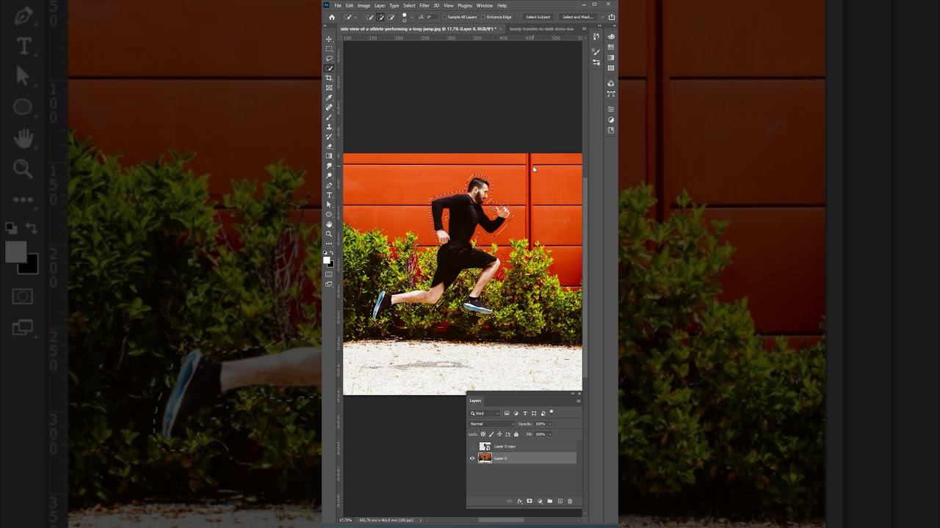Viewport: 940px width, 528px height.
Task: Create a new layer group
Action: point(549,502)
